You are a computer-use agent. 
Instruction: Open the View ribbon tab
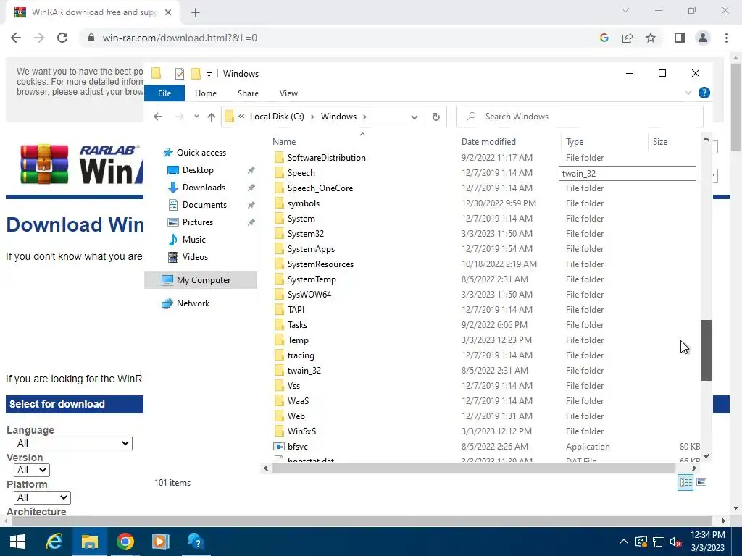pyautogui.click(x=288, y=93)
